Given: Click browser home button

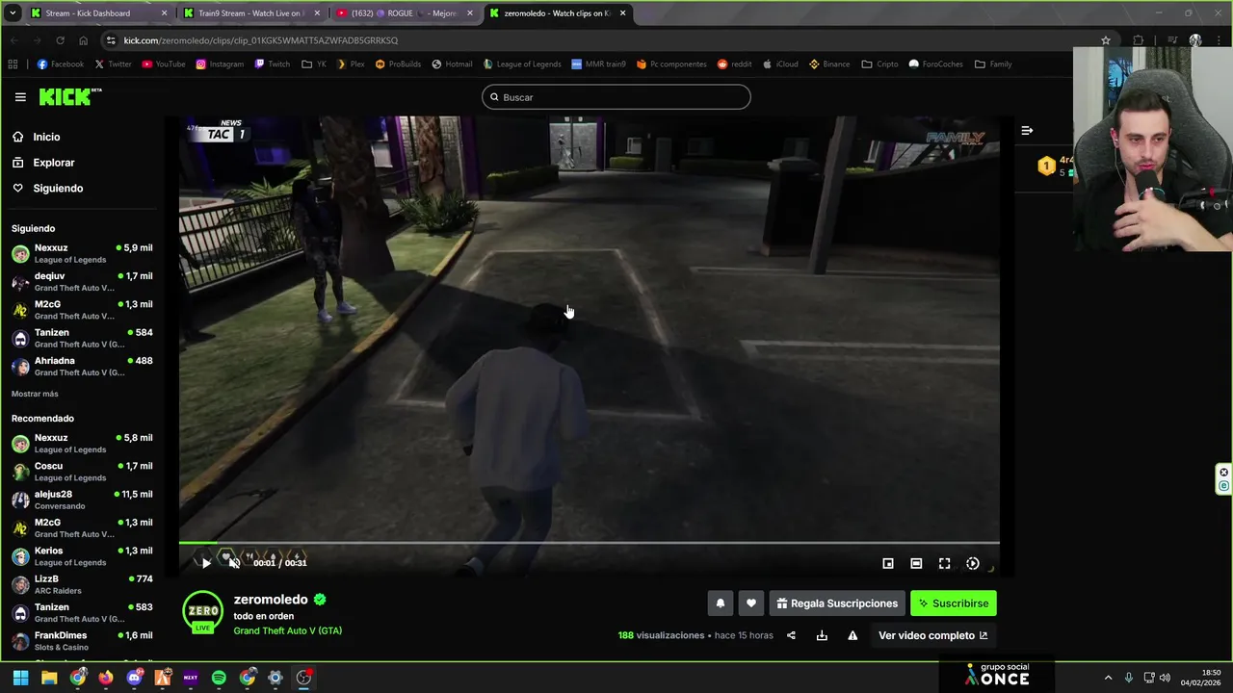Looking at the screenshot, I should (83, 40).
